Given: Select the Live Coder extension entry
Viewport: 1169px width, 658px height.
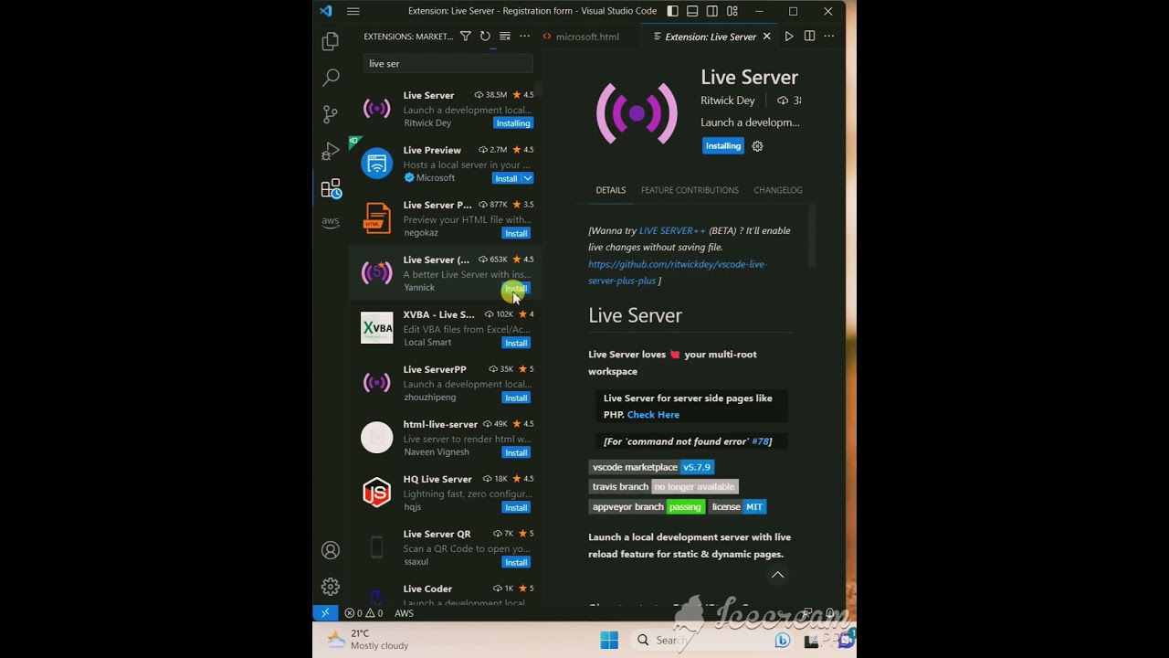Looking at the screenshot, I should [x=447, y=591].
